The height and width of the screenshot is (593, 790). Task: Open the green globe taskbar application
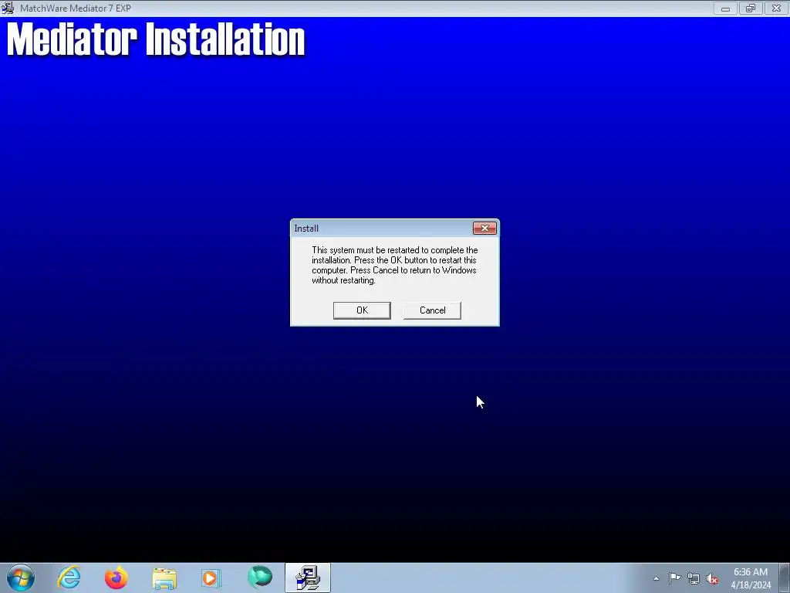260,577
